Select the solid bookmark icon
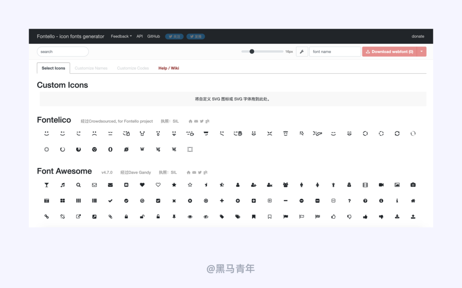 (253, 217)
